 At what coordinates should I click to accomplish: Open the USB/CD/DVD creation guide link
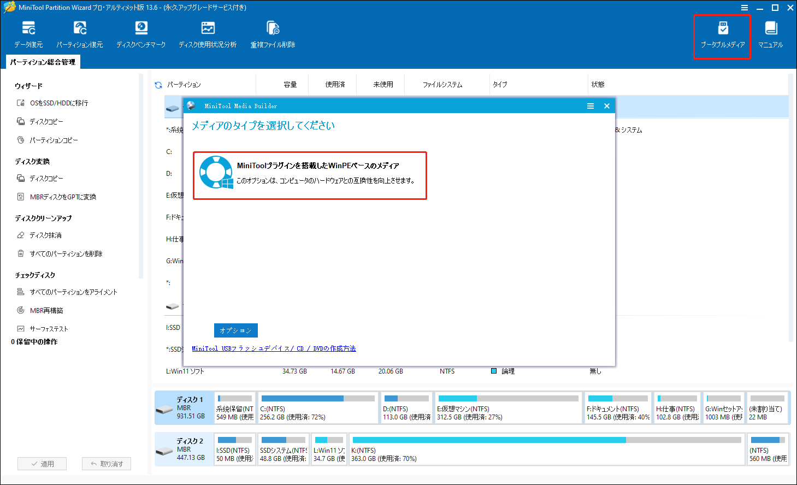tap(274, 348)
